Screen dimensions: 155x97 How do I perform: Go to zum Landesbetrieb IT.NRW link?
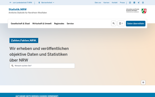[x=22, y=3]
